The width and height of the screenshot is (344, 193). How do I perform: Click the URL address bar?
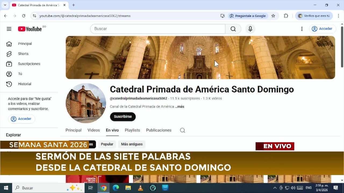[x=126, y=16]
